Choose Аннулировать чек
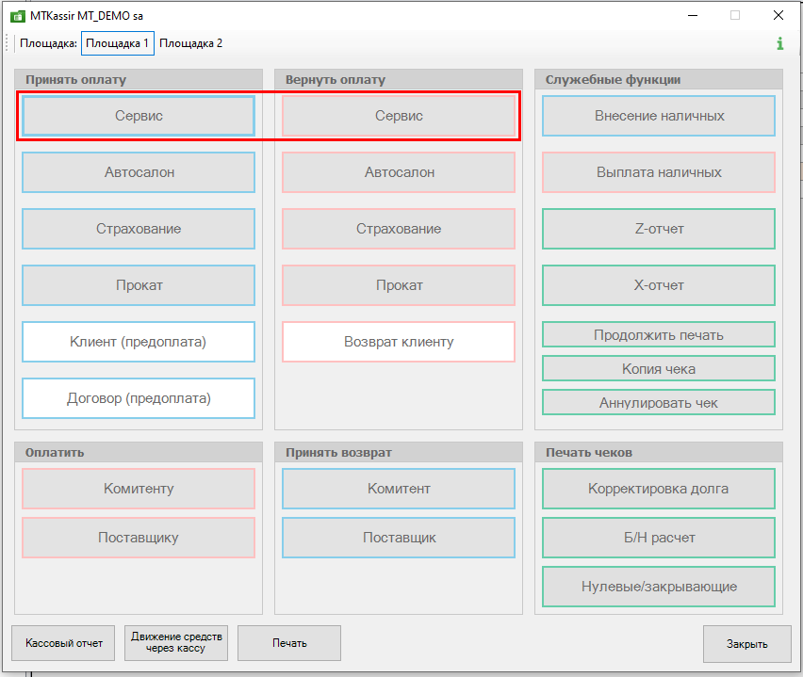This screenshot has width=803, height=677. click(659, 403)
